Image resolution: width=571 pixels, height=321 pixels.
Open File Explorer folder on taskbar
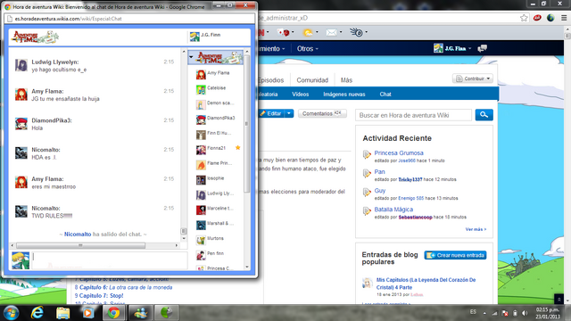click(62, 313)
